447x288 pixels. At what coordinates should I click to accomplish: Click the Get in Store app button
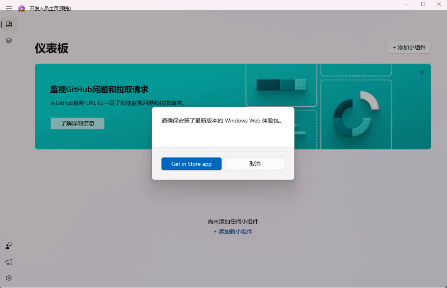click(191, 164)
